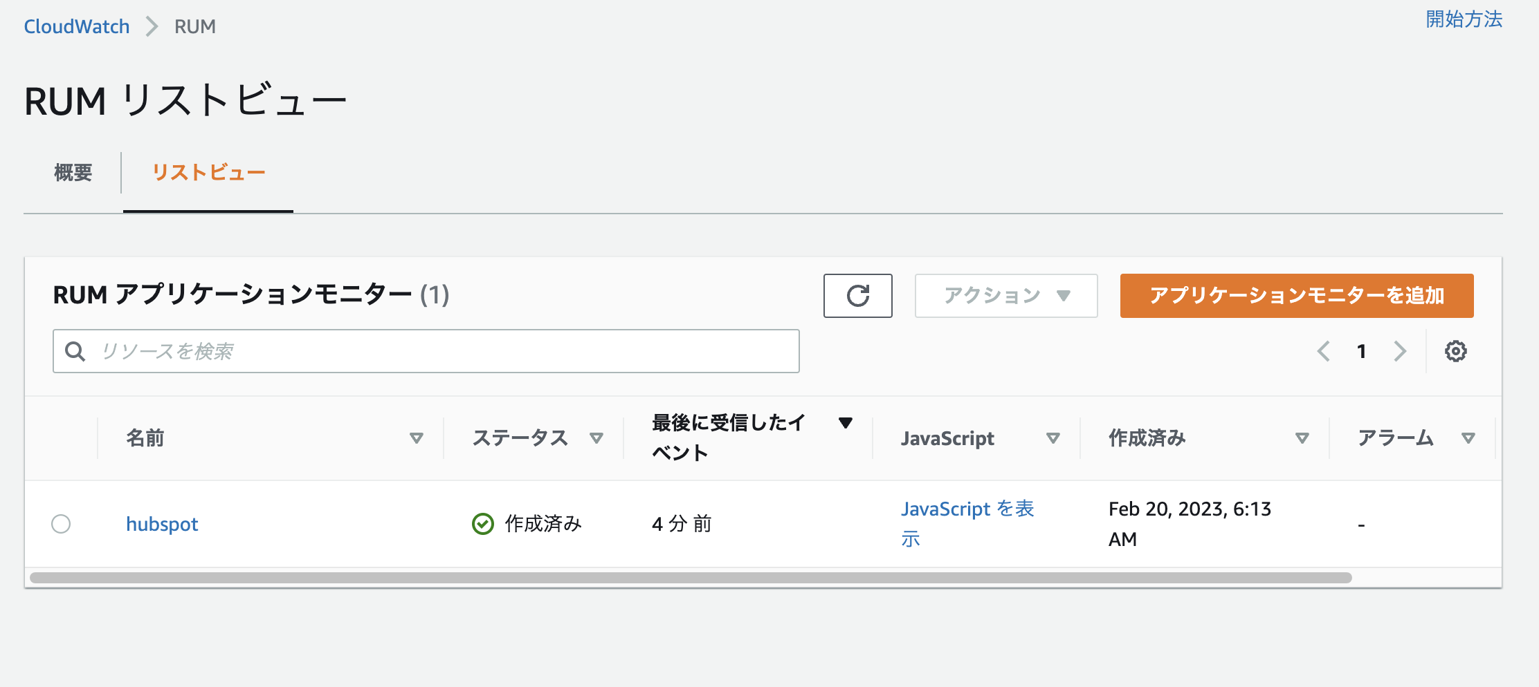Click JavaScript を表示 link
The image size is (1539, 687).
(967, 524)
